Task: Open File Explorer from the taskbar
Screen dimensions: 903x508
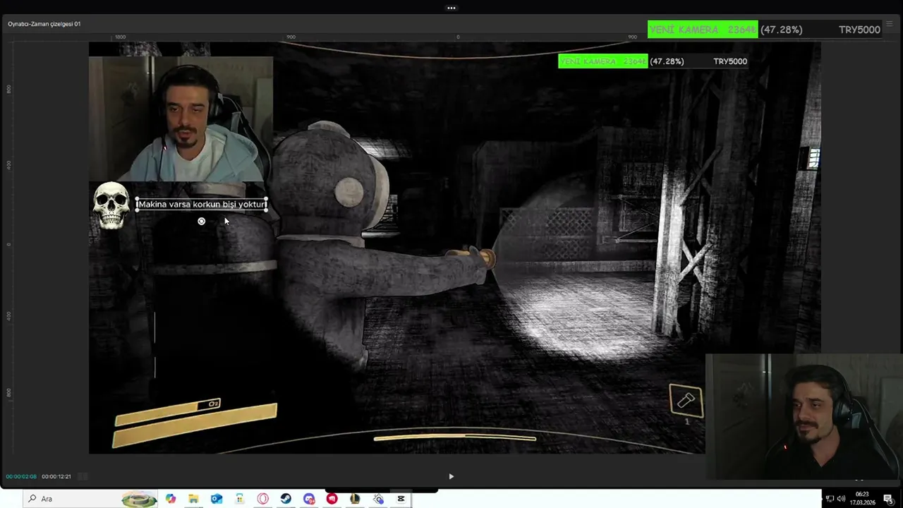Action: click(x=193, y=499)
